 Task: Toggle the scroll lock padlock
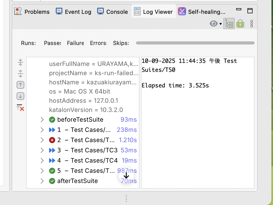pos(240,24)
